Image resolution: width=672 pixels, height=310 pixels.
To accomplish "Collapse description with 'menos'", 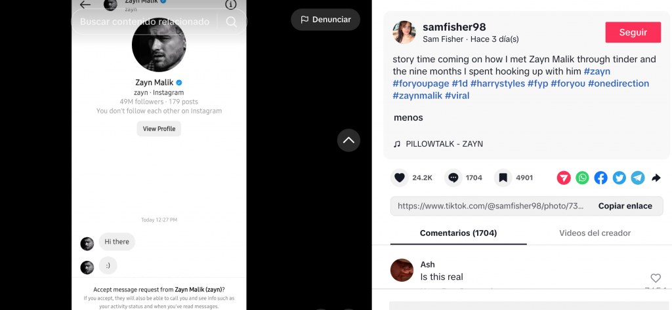I will click(408, 118).
